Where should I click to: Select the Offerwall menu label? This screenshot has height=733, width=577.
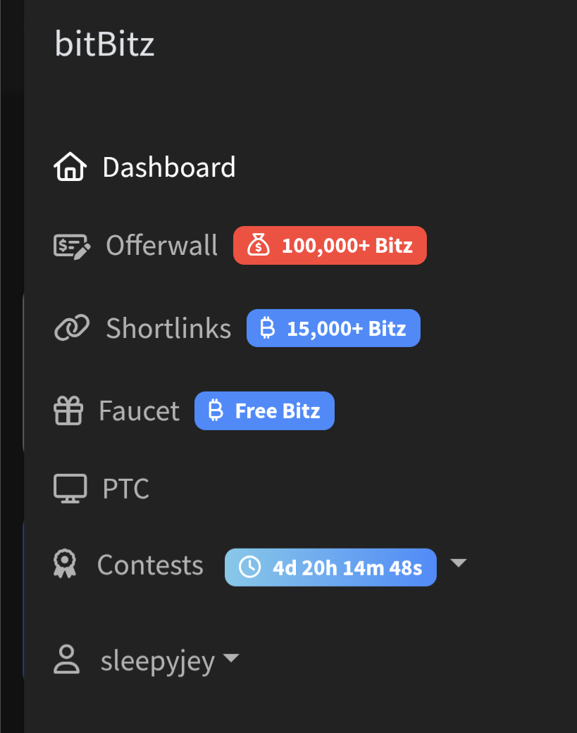pos(162,245)
